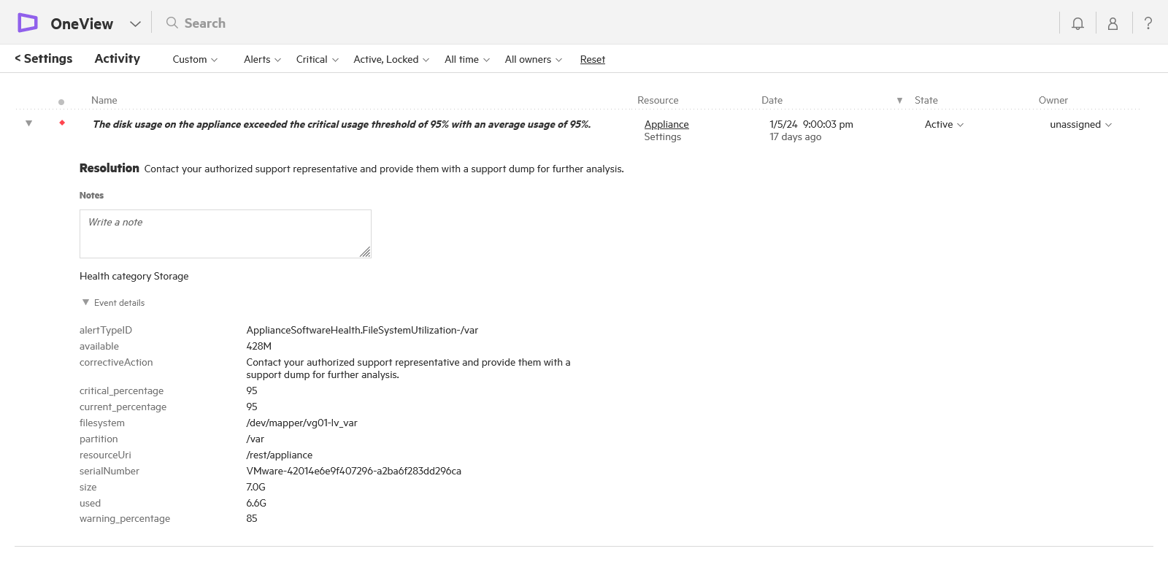Reset the activity filters
Image resolution: width=1168 pixels, height=562 pixels.
pyautogui.click(x=592, y=59)
